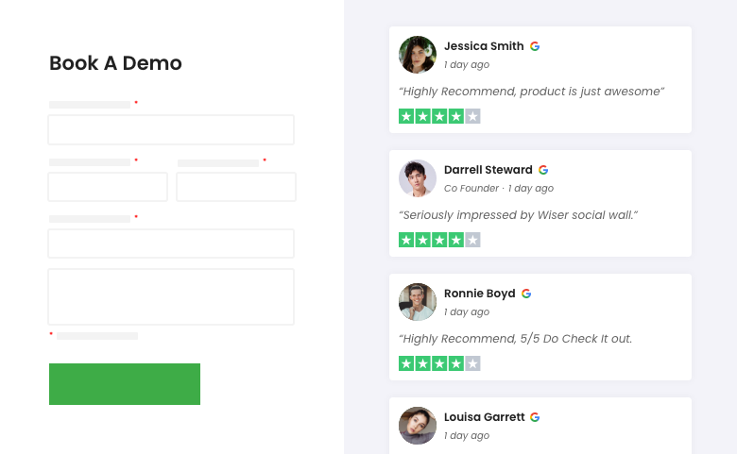The width and height of the screenshot is (737, 454).
Task: Focus the first full-width form input field
Action: click(171, 129)
